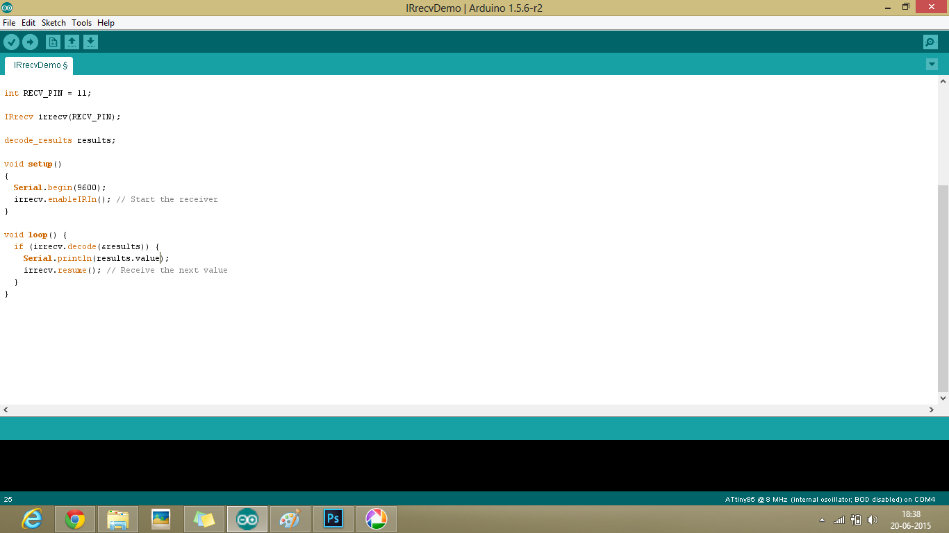The width and height of the screenshot is (949, 533).
Task: Open the File menu
Action: (9, 23)
